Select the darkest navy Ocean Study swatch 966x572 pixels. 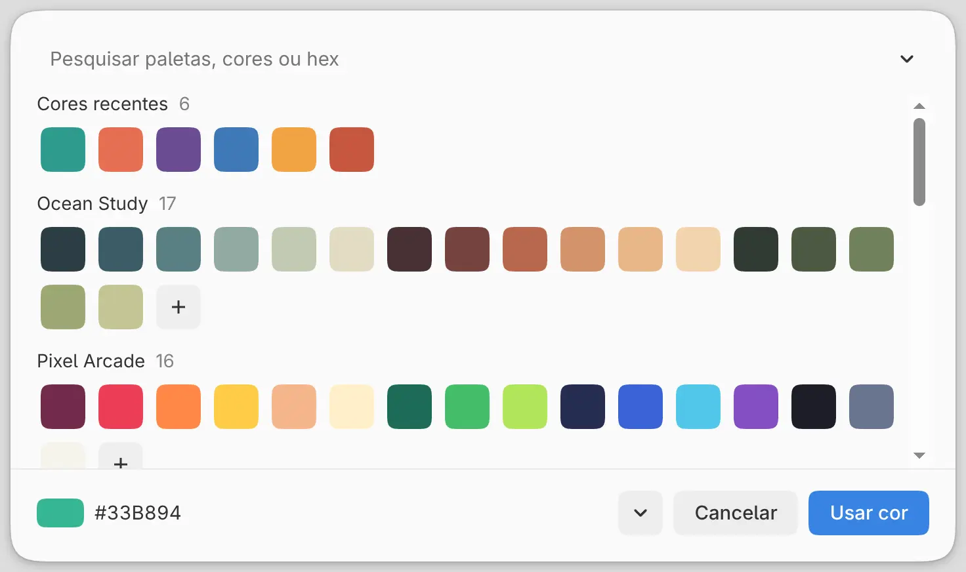63,249
